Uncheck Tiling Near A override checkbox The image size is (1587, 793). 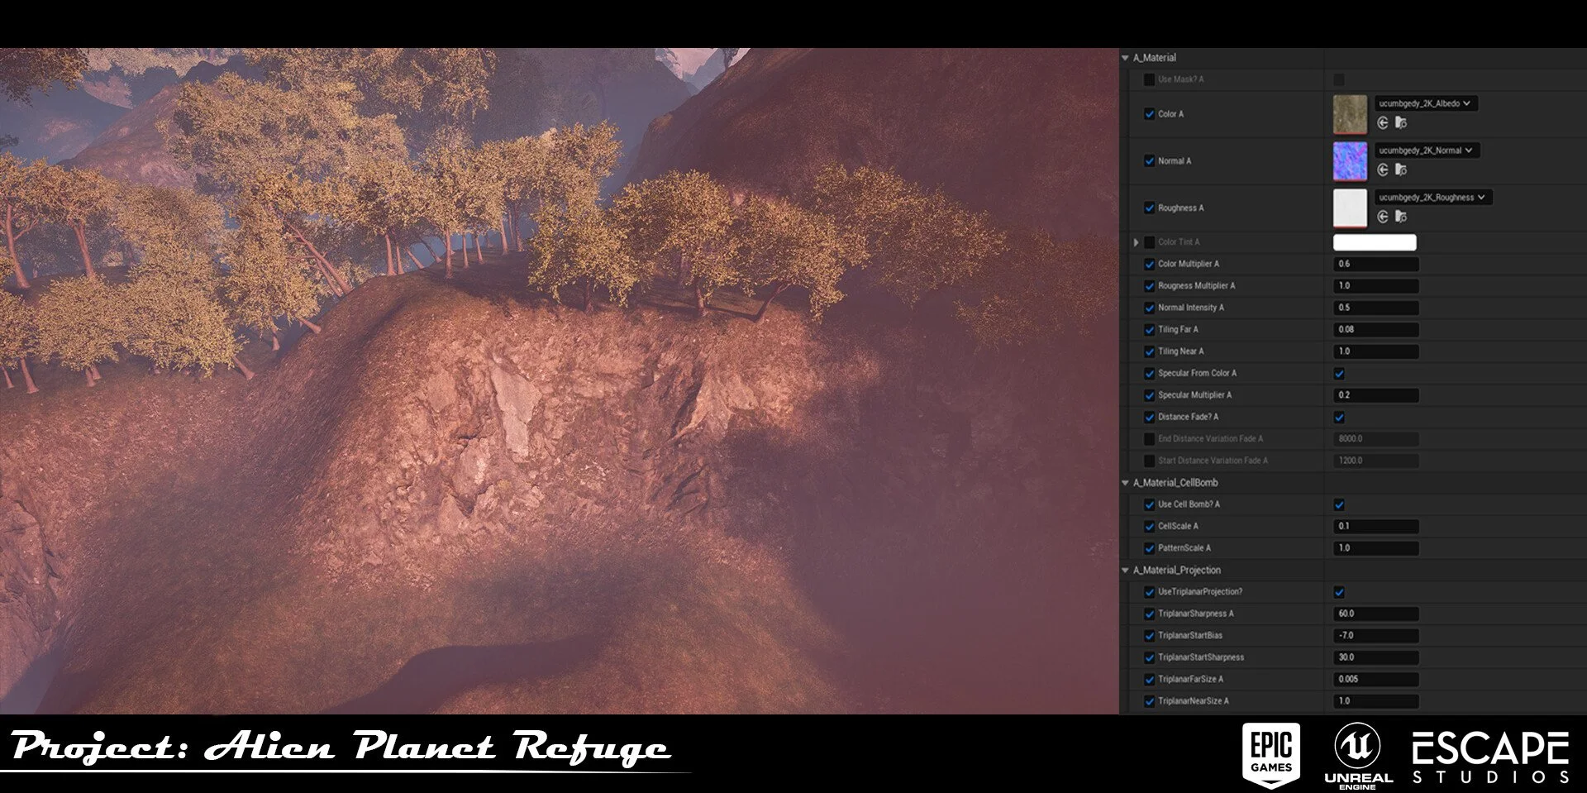(x=1149, y=351)
